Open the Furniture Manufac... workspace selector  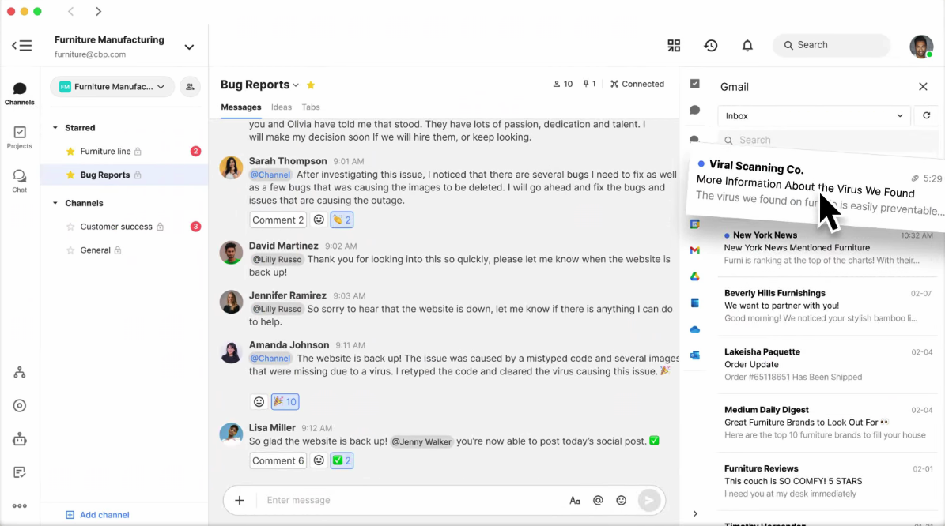pyautogui.click(x=112, y=87)
